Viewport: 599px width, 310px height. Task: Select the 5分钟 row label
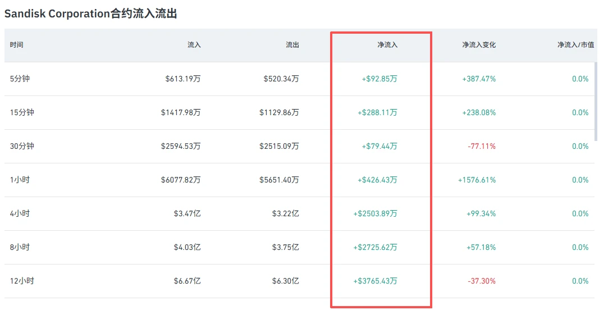point(20,79)
